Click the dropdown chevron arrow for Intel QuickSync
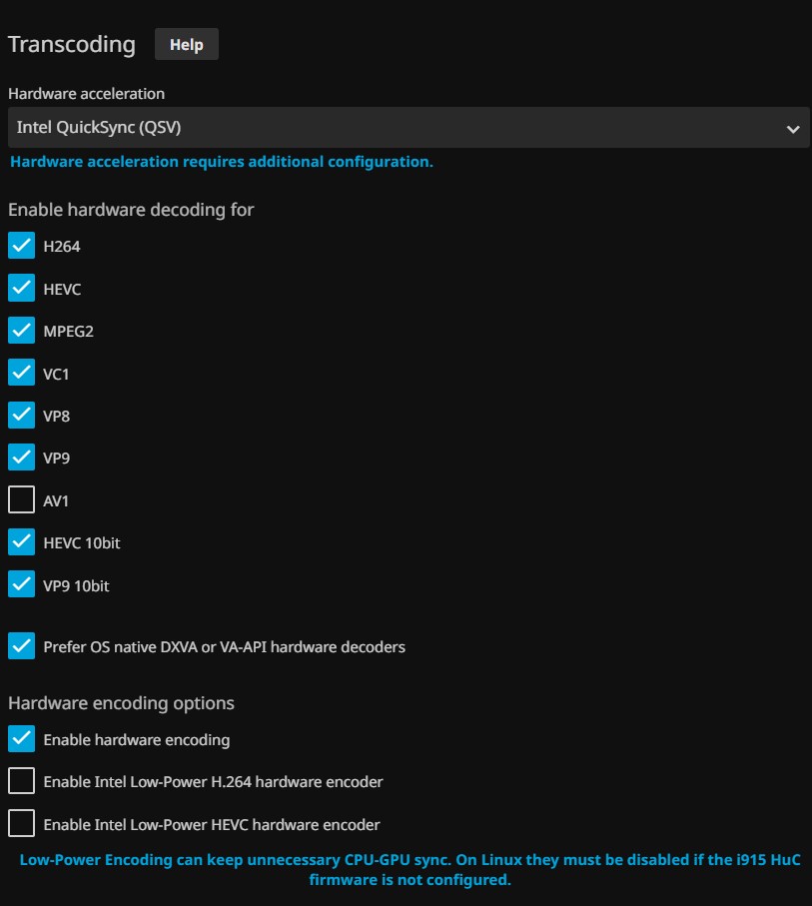 pos(792,129)
